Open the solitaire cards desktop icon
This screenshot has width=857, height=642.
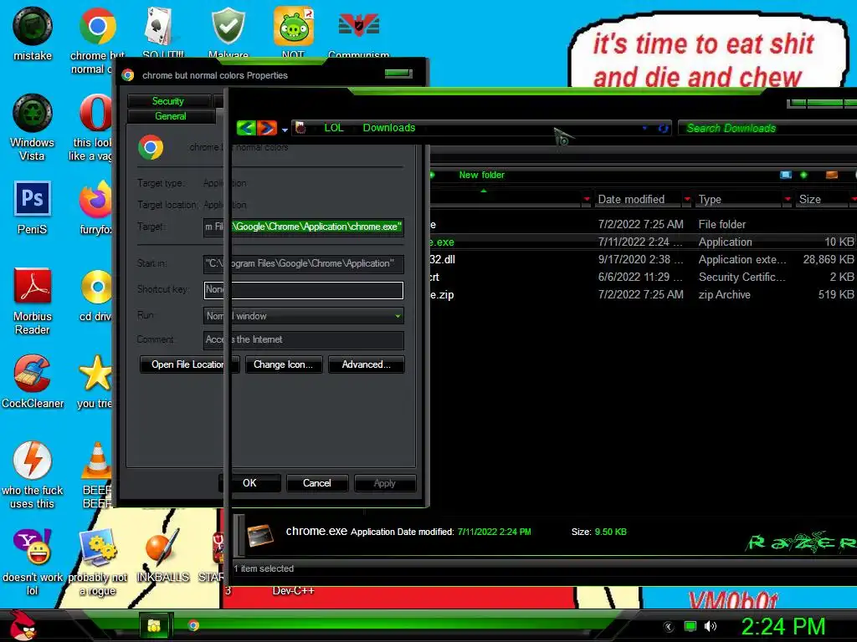[162, 33]
